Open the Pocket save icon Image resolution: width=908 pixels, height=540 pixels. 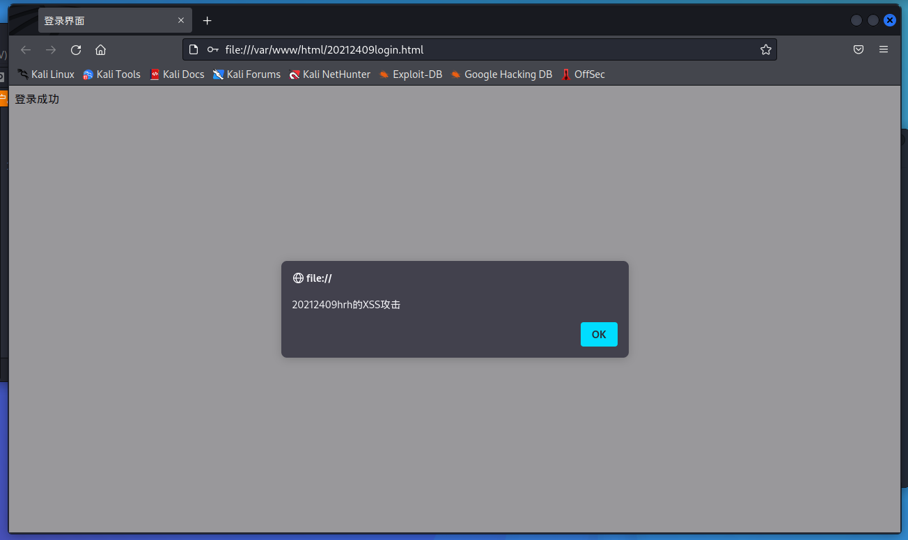859,49
